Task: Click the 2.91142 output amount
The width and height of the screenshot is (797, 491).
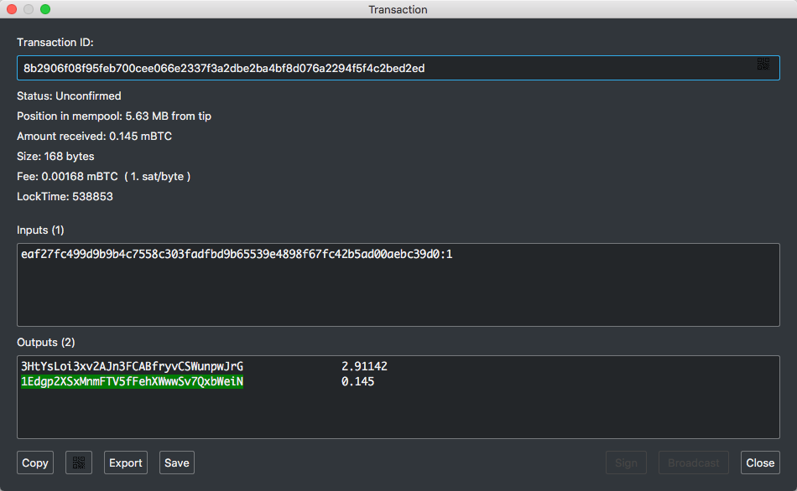Action: click(x=364, y=366)
